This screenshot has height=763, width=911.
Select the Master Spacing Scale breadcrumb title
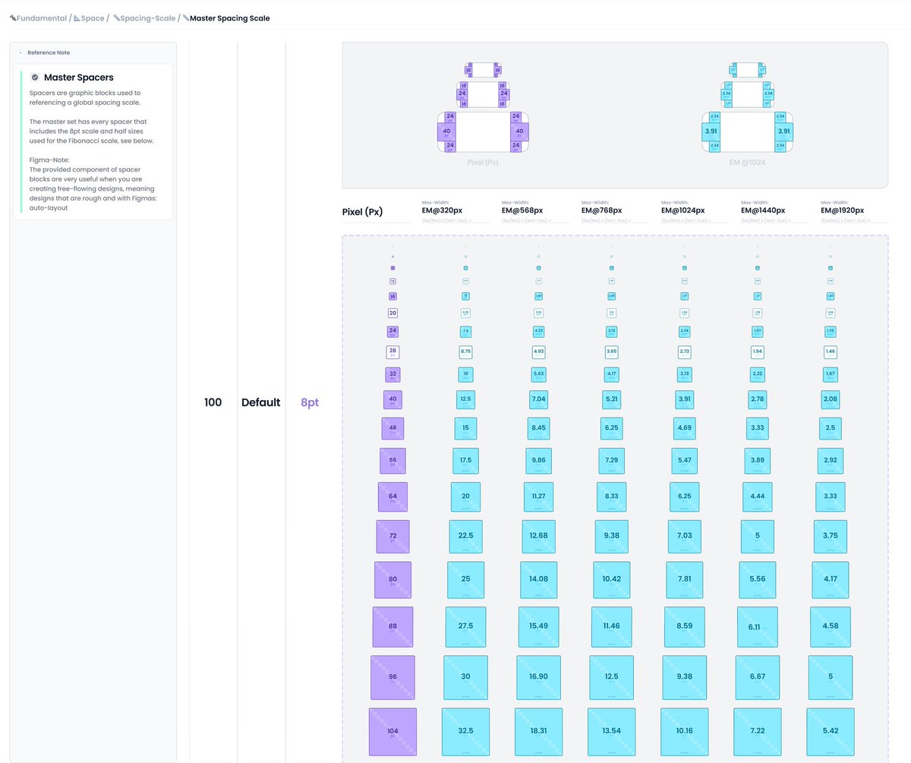pyautogui.click(x=229, y=18)
